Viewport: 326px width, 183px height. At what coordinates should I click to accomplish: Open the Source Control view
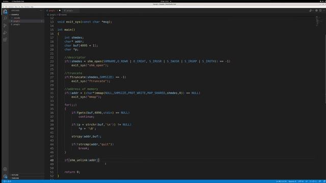pos(5,25)
